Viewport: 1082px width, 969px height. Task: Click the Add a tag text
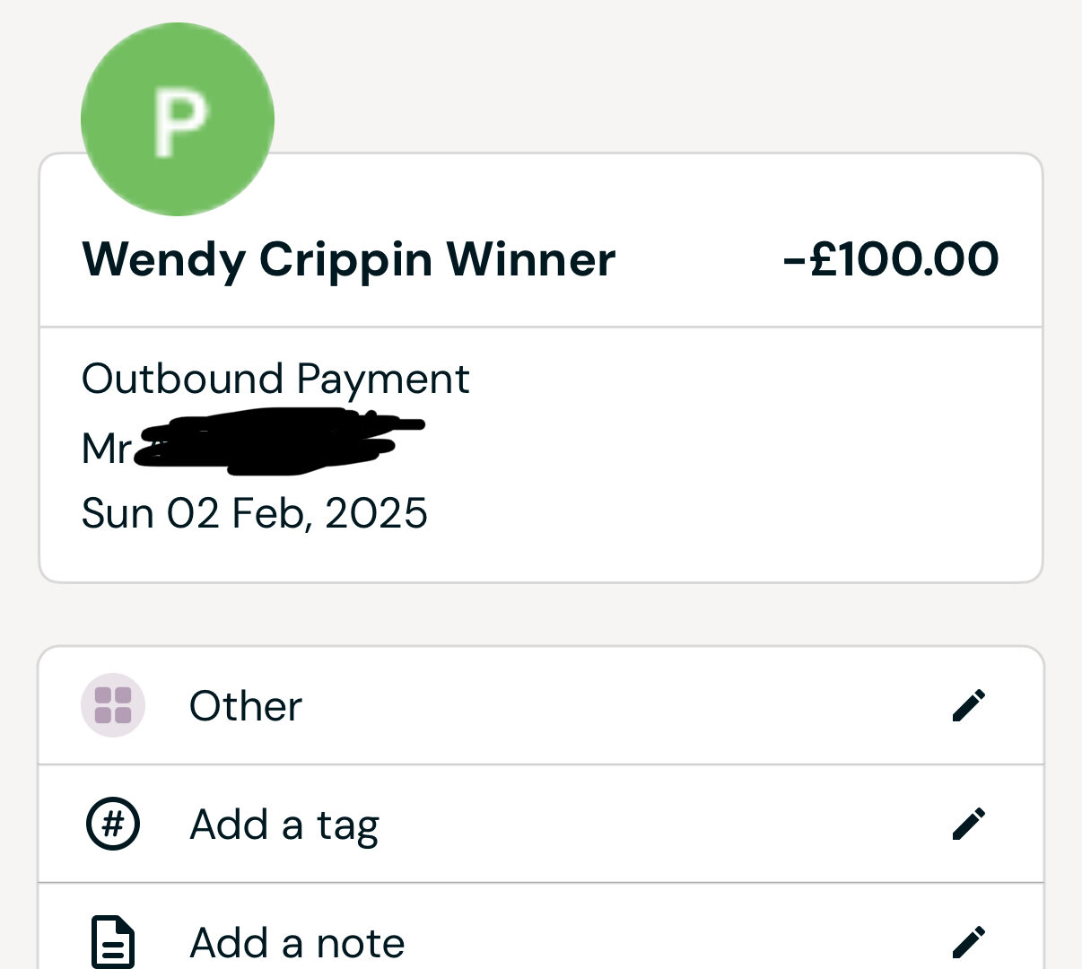284,825
